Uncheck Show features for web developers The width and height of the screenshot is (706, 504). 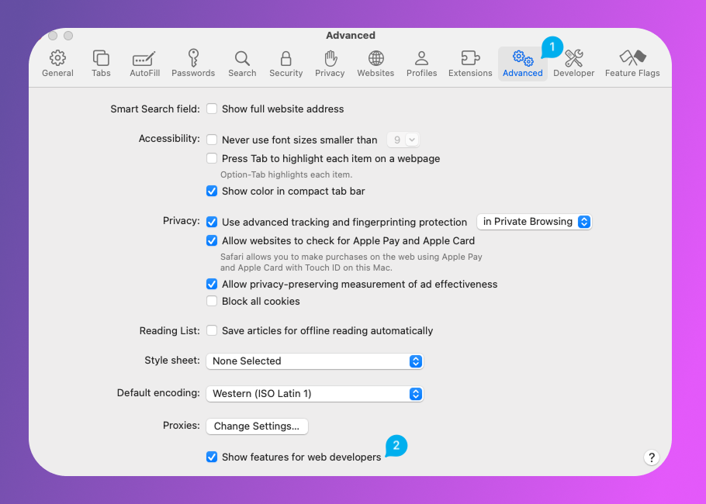tap(212, 457)
